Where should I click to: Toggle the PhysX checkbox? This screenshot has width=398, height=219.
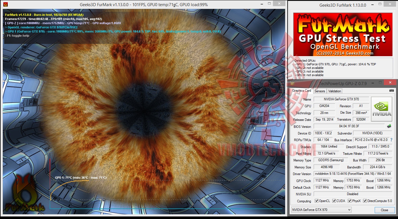tap(349, 201)
